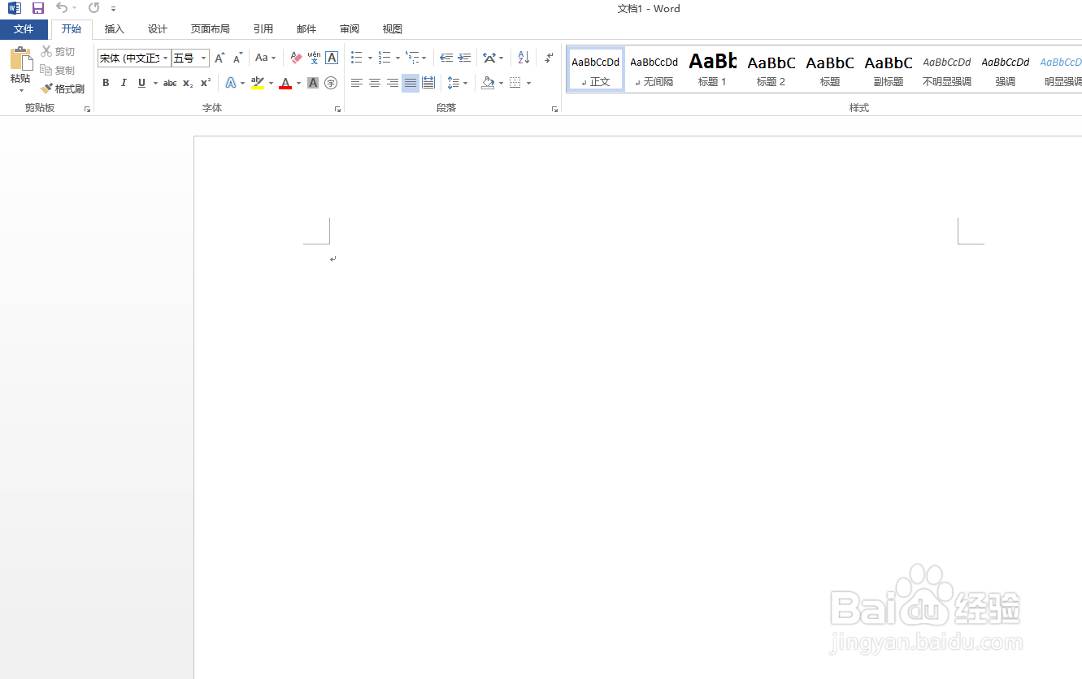1082x679 pixels.
Task: Click the Decrease Indent icon
Action: tap(446, 58)
